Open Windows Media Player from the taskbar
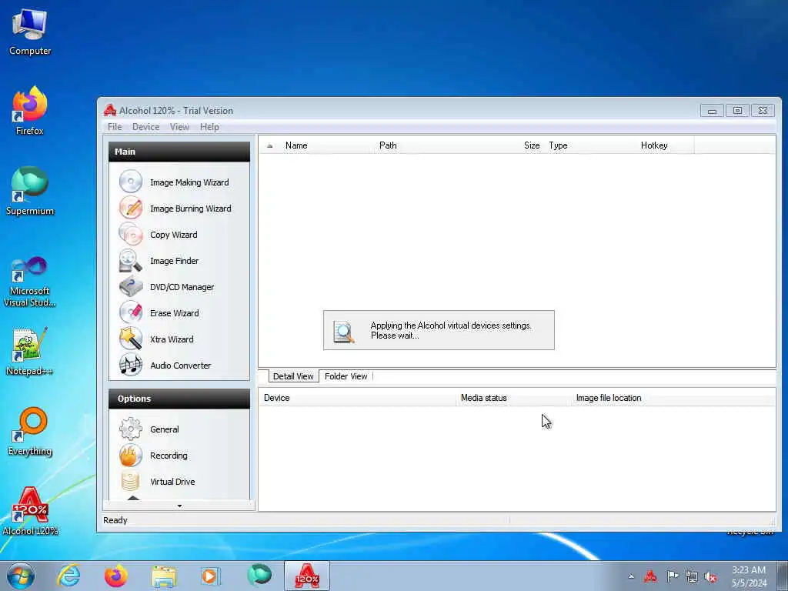Screen dimensions: 788x591 click(x=209, y=576)
